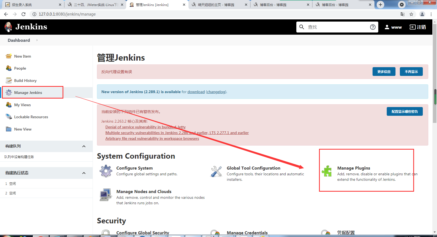Image resolution: width=437 pixels, height=237 pixels.
Task: Open Manage Plugins title link
Action: 354,168
